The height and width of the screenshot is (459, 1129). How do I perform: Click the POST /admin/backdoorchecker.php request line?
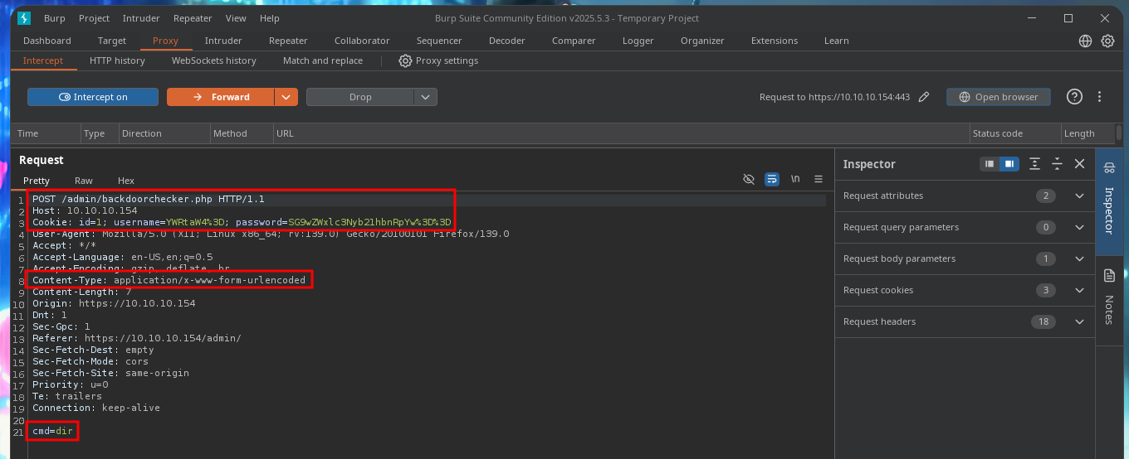(x=149, y=200)
